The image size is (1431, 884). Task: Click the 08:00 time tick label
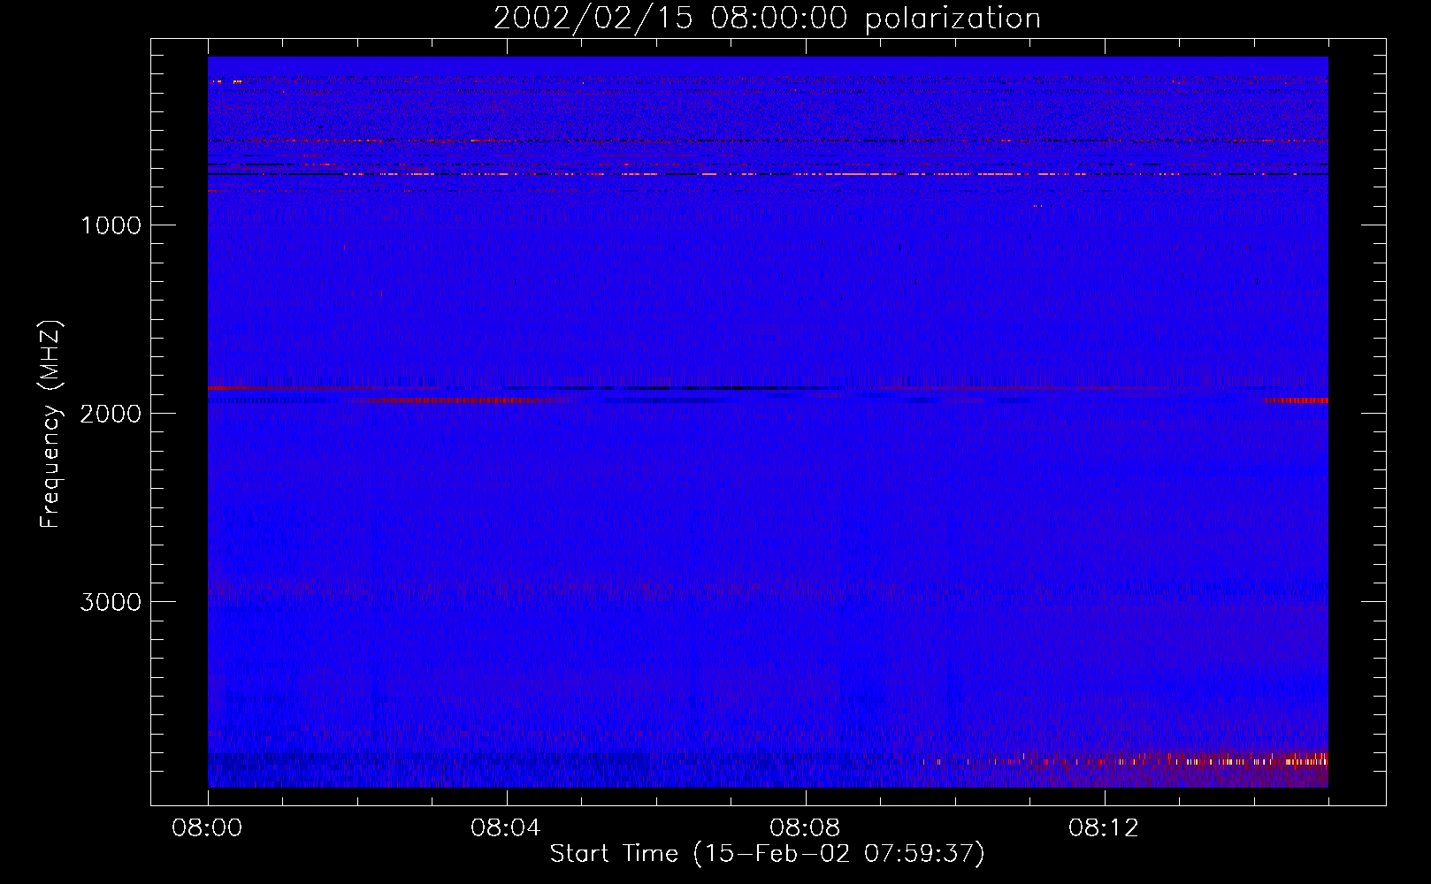click(x=208, y=828)
